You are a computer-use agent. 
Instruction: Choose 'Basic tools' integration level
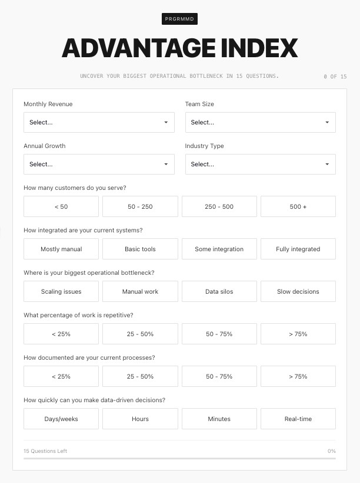(140, 249)
